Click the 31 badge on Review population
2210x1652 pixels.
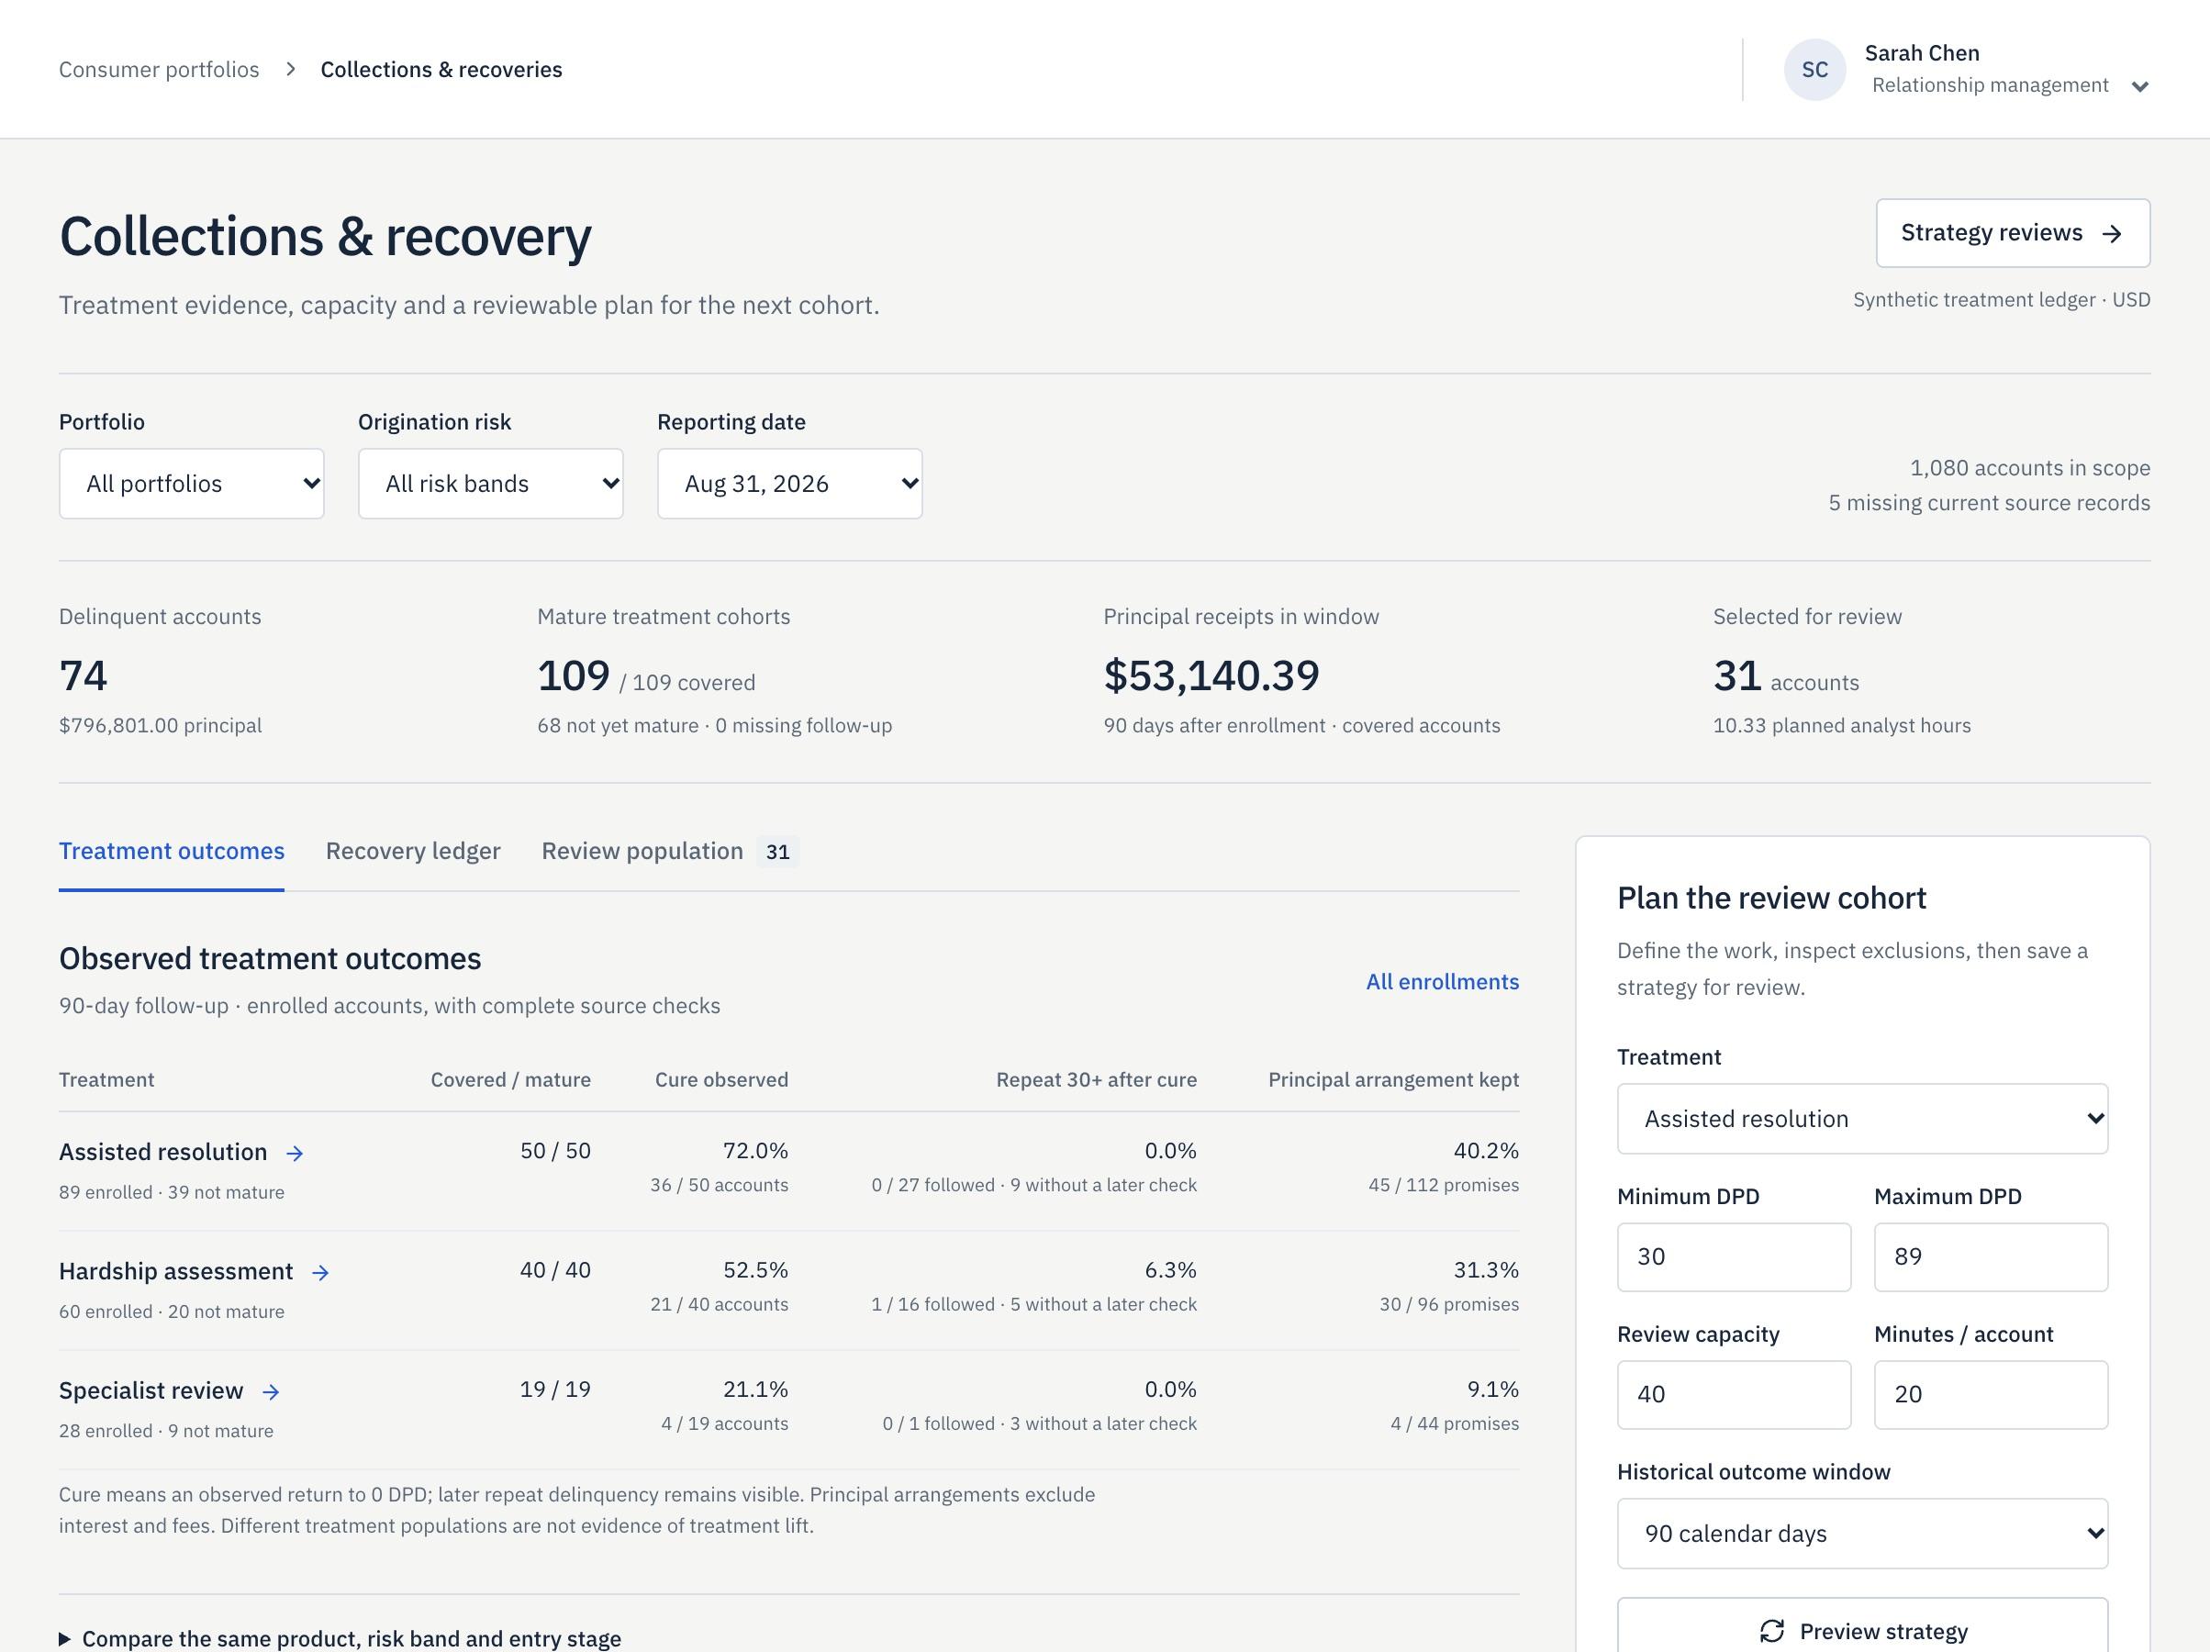(777, 852)
